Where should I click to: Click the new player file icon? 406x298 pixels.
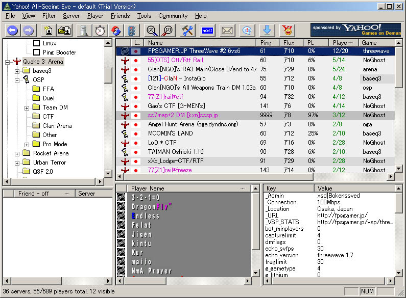pos(49,31)
